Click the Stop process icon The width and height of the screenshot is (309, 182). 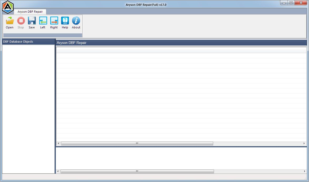(21, 21)
